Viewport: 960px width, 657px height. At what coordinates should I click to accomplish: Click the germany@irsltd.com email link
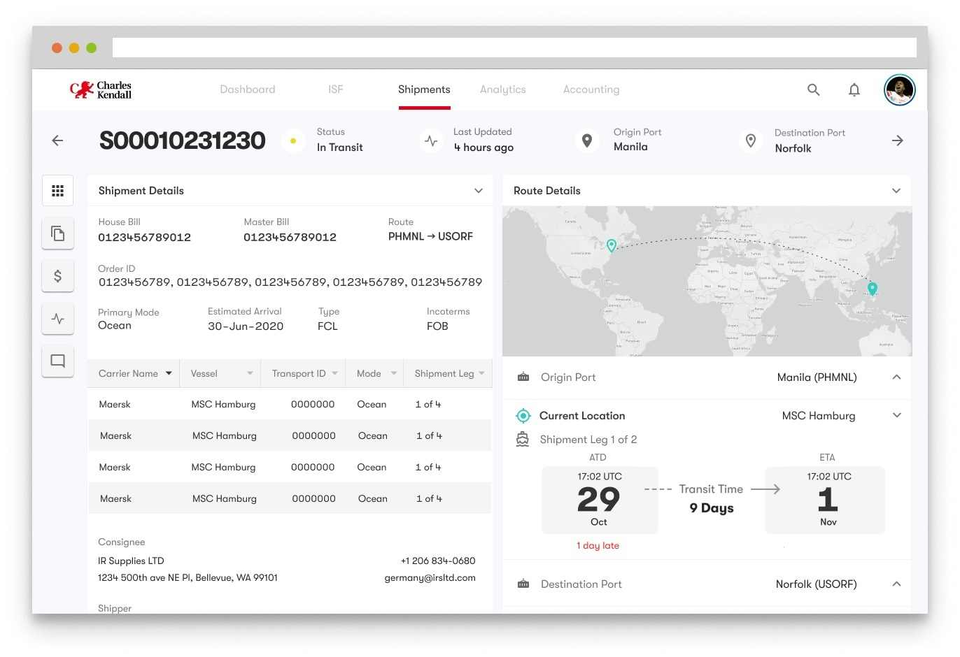point(430,578)
